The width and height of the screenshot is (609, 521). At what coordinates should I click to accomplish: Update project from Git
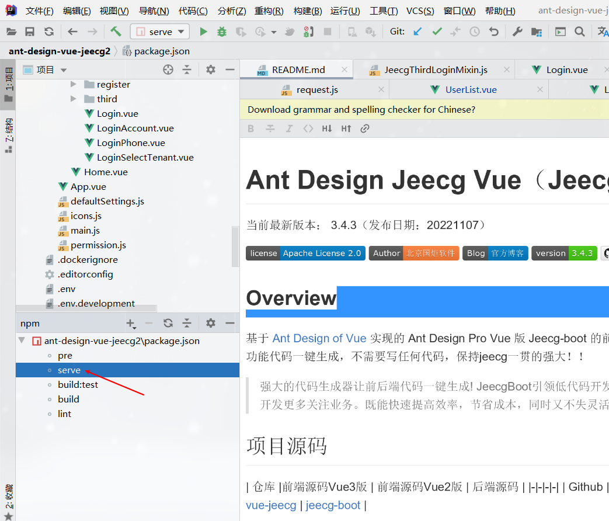click(417, 32)
